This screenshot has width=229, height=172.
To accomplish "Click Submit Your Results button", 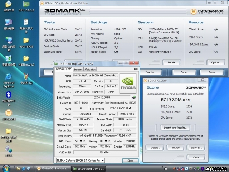I will [x=175, y=128].
